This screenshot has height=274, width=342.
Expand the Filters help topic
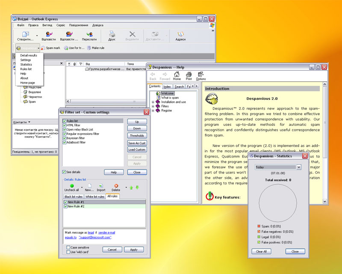(x=153, y=106)
